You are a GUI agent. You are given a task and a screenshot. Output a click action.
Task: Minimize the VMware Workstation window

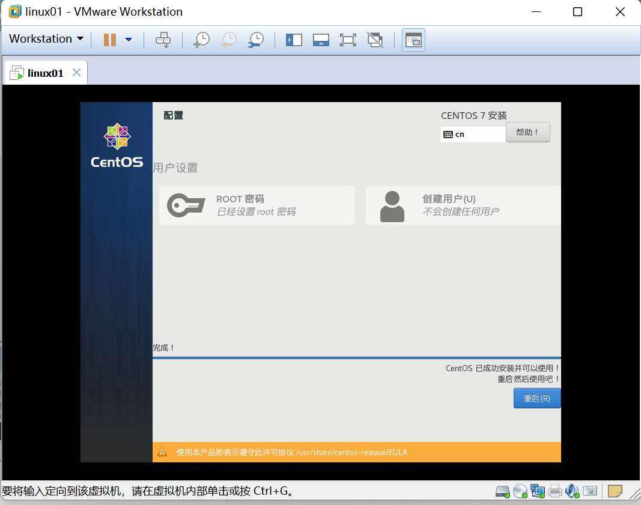[x=536, y=12]
